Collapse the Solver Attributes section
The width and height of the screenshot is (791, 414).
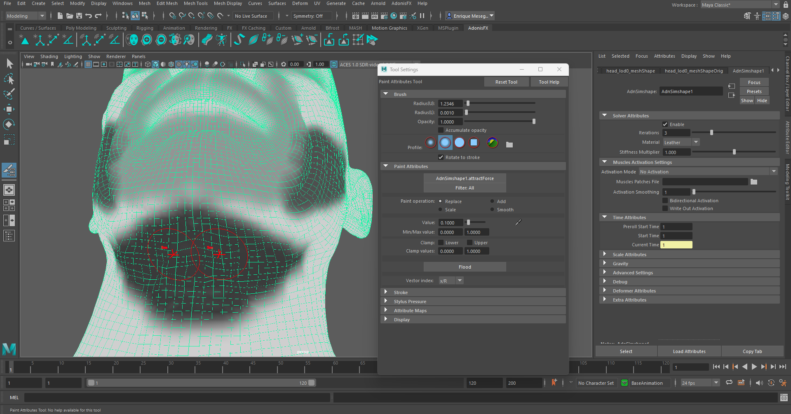[689, 116]
